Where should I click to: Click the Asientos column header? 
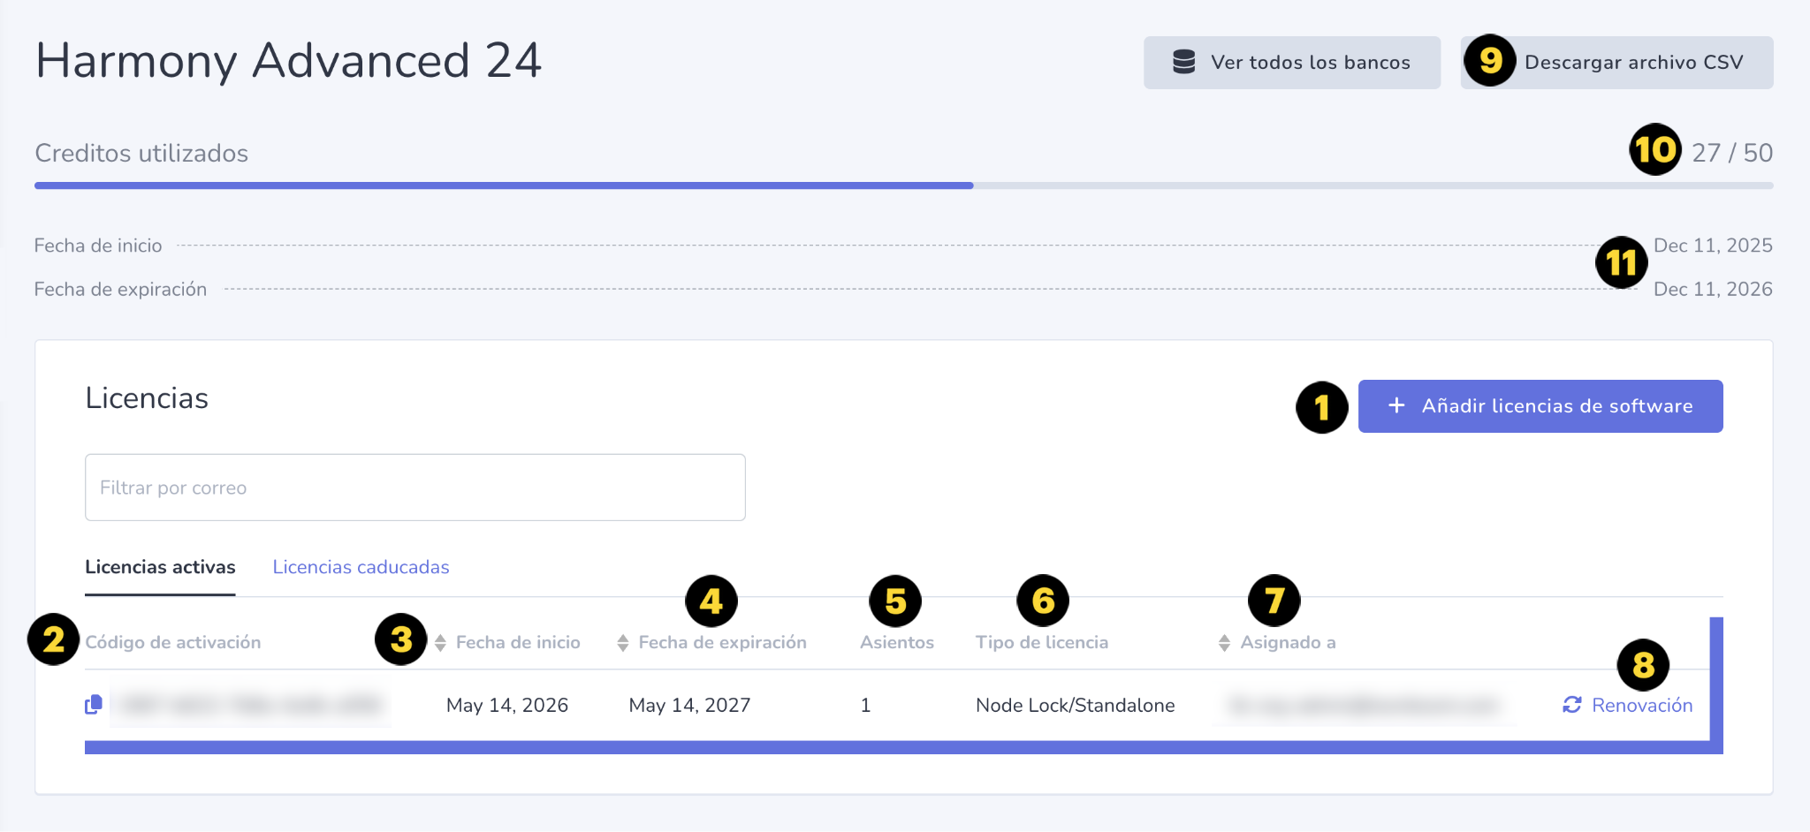click(x=897, y=643)
